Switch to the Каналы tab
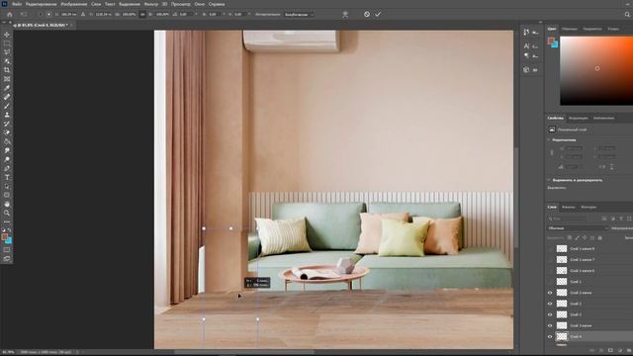The height and width of the screenshot is (356, 633). [568, 207]
